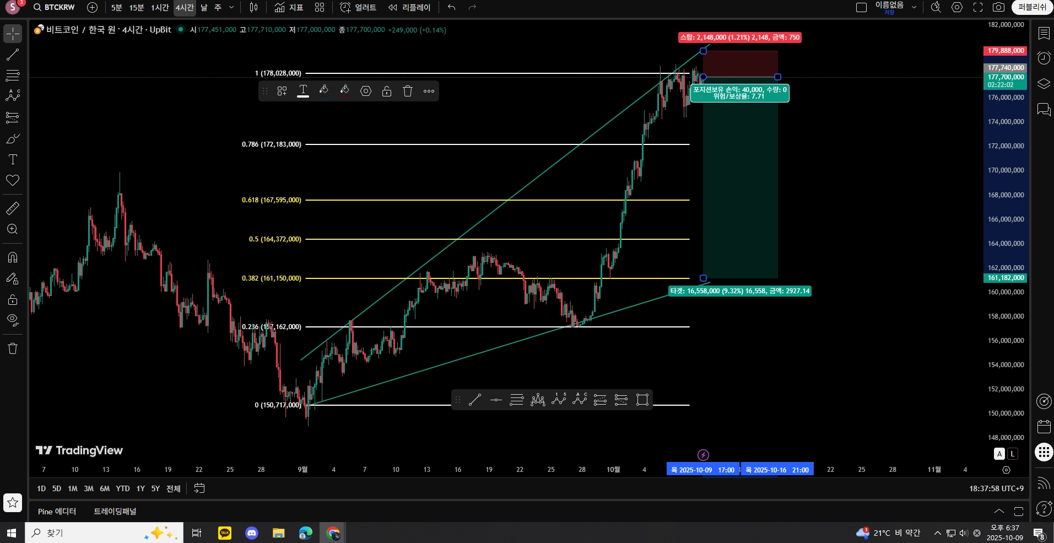
Task: Toggle lock all drawings
Action: pos(13,299)
